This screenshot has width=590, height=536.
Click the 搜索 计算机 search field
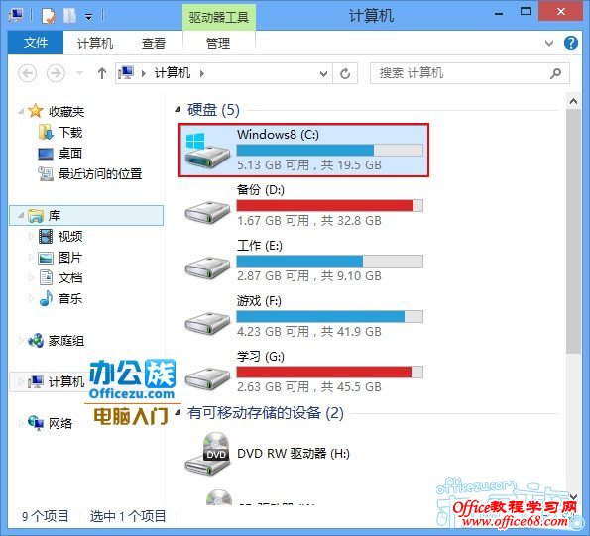459,73
